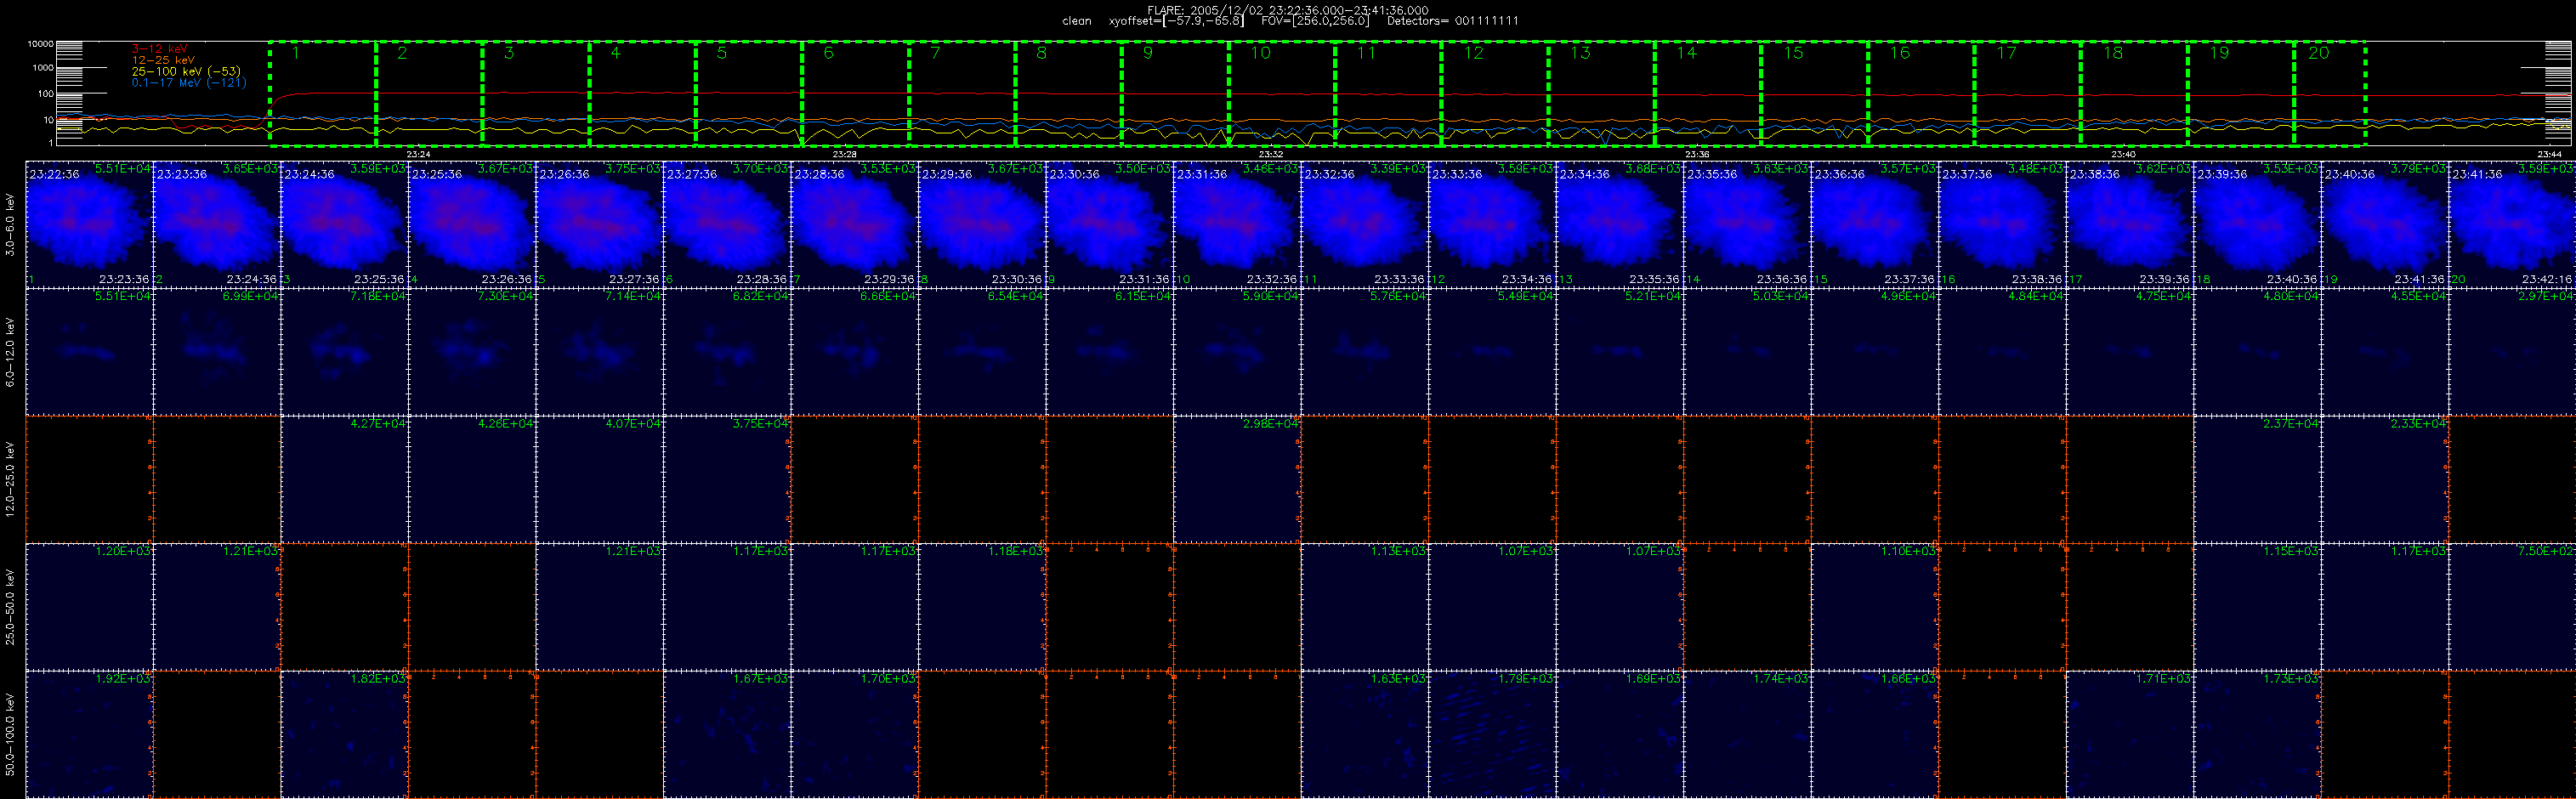The image size is (2576, 799).
Task: Click the '23:42:16' end time label
Action: (2548, 279)
